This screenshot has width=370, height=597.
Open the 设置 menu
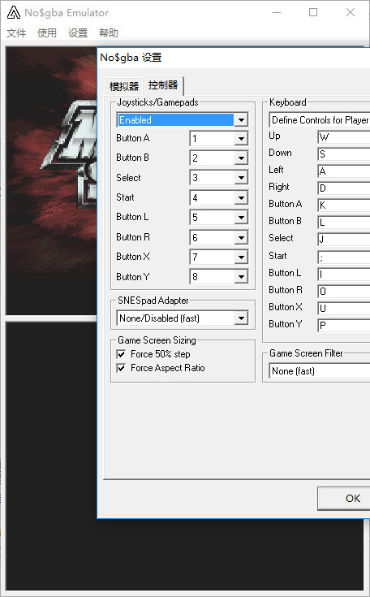point(78,33)
